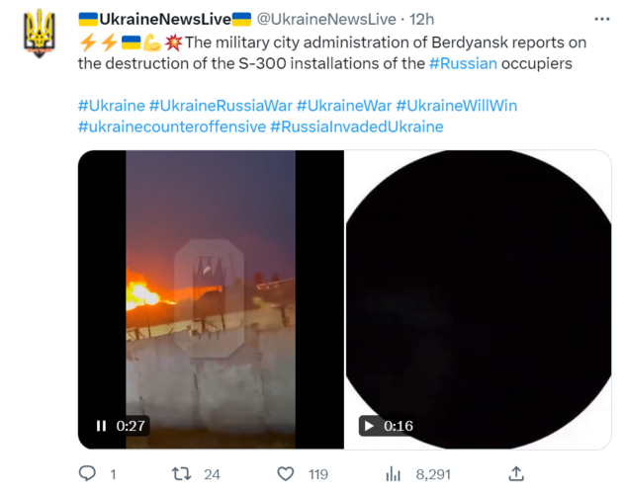
Task: Select the #UkraineWillWin hashtag
Action: coord(457,106)
